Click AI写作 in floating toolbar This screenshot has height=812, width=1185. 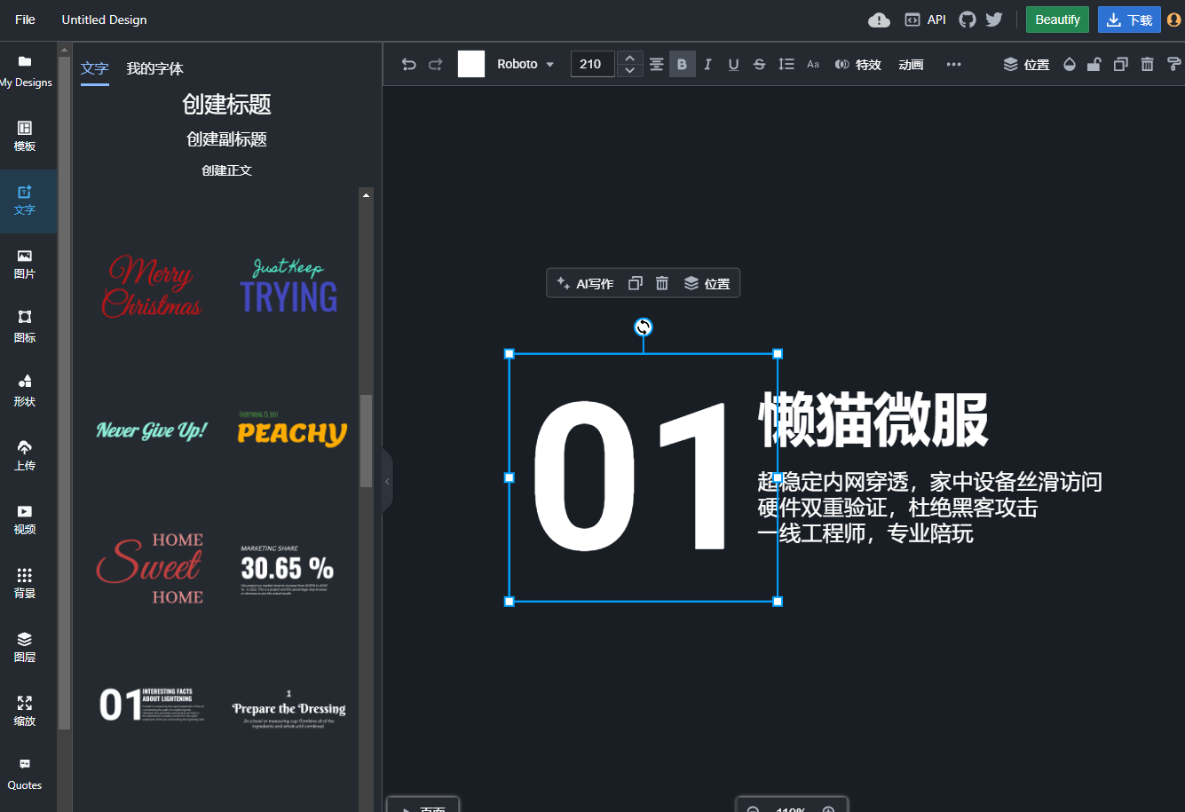[x=585, y=283]
